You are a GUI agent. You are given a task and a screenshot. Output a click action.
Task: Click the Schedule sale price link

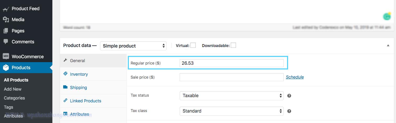[295, 77]
